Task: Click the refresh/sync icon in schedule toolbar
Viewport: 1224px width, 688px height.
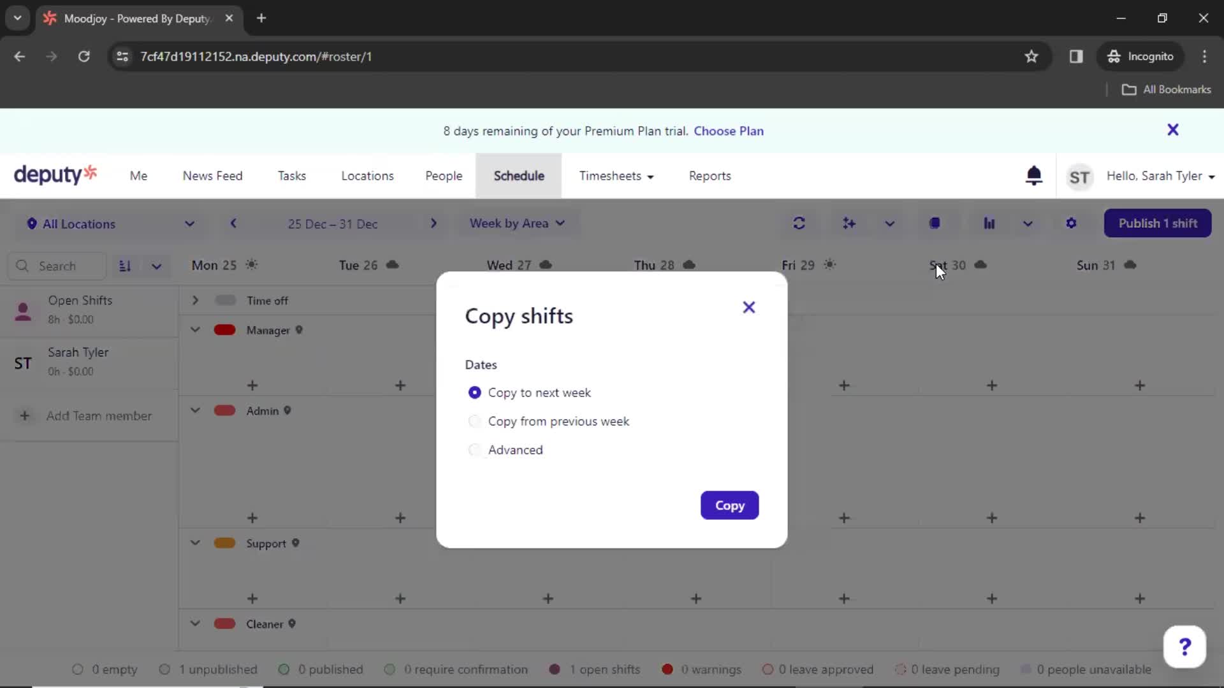Action: coord(799,222)
